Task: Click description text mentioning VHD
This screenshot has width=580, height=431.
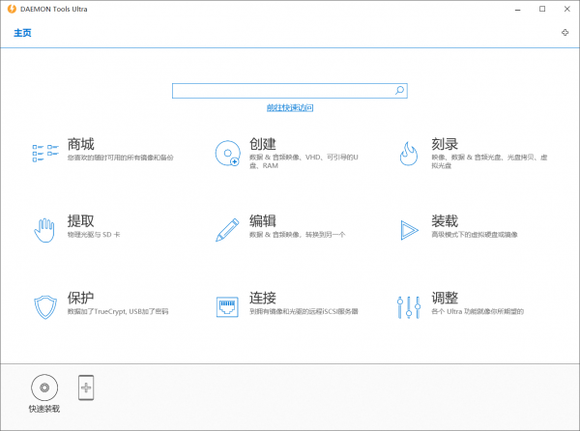Action: click(x=304, y=161)
